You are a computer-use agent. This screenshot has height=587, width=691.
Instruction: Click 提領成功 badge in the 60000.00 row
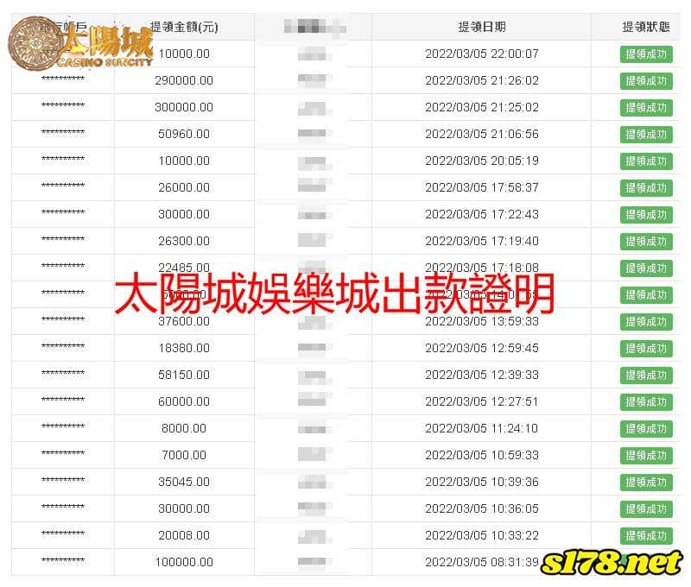point(646,402)
